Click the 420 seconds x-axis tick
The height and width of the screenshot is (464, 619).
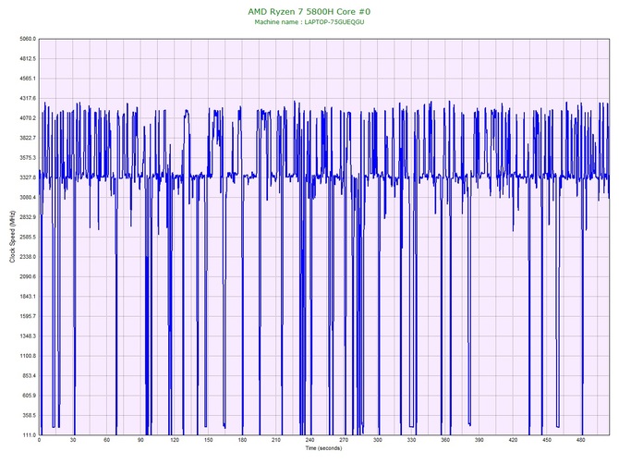click(513, 441)
